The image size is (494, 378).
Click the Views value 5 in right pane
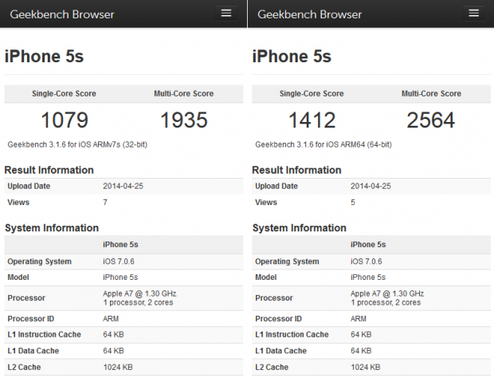[353, 203]
